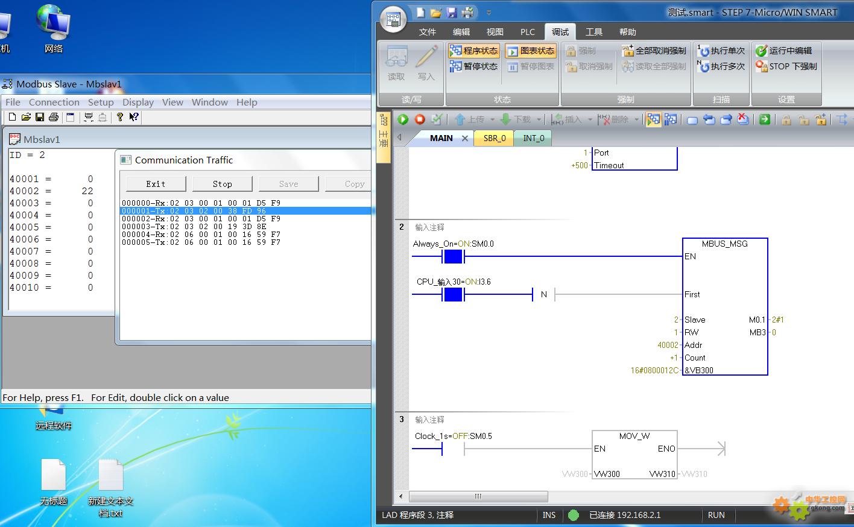Click the red Stop PLC icon
Screen dimensions: 854x527
[x=420, y=119]
